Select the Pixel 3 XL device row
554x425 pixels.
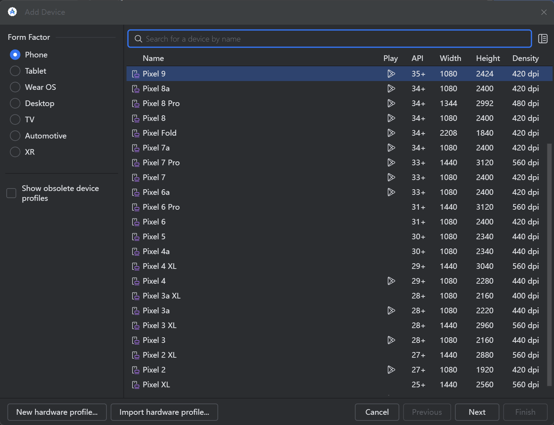click(339, 325)
